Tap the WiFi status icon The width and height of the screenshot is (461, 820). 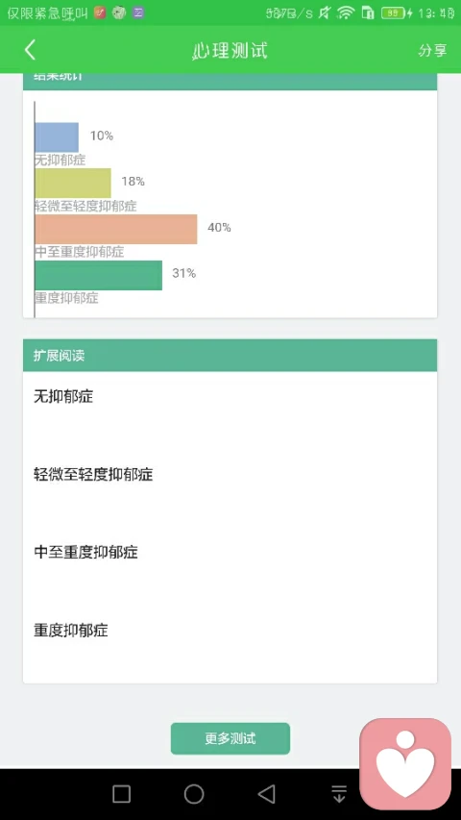pos(346,12)
